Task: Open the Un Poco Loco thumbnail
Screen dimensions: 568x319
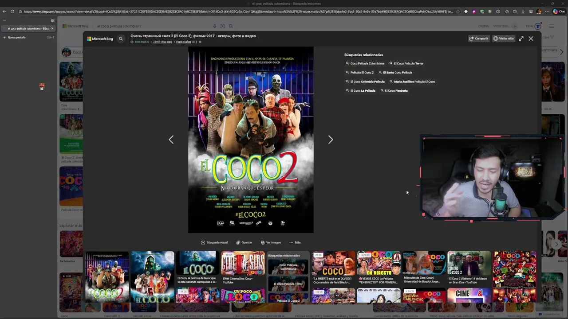Action: [243, 295]
